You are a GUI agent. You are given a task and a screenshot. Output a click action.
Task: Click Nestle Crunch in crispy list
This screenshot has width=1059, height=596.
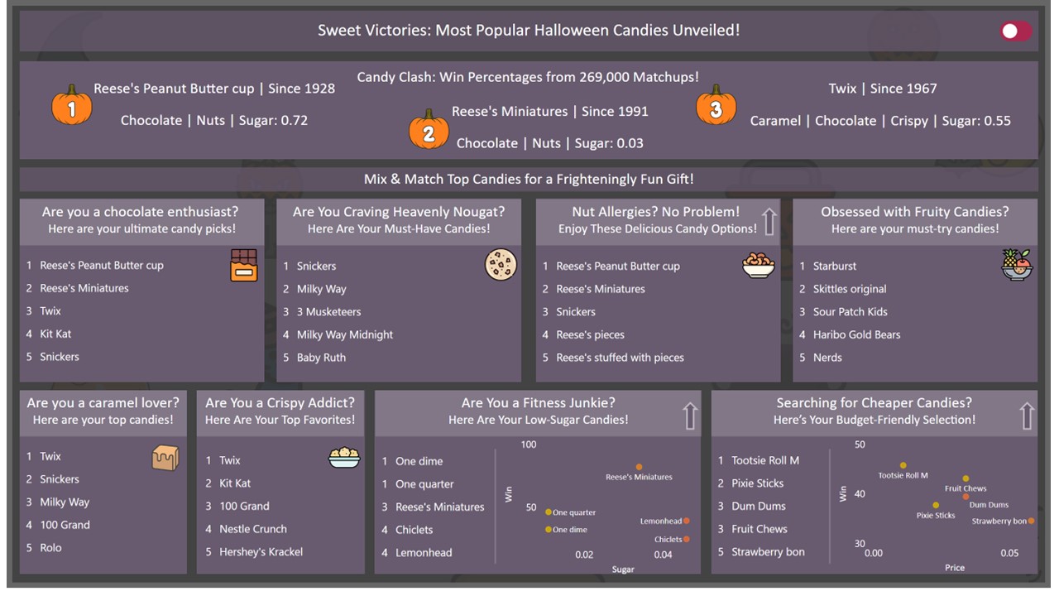253,529
